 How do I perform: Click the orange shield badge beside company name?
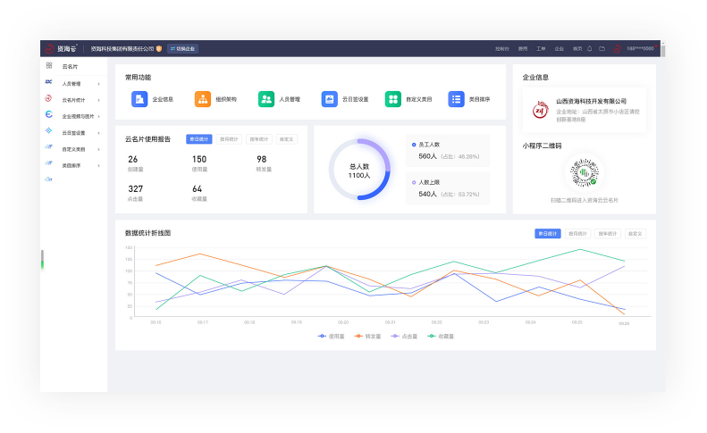[x=159, y=49]
